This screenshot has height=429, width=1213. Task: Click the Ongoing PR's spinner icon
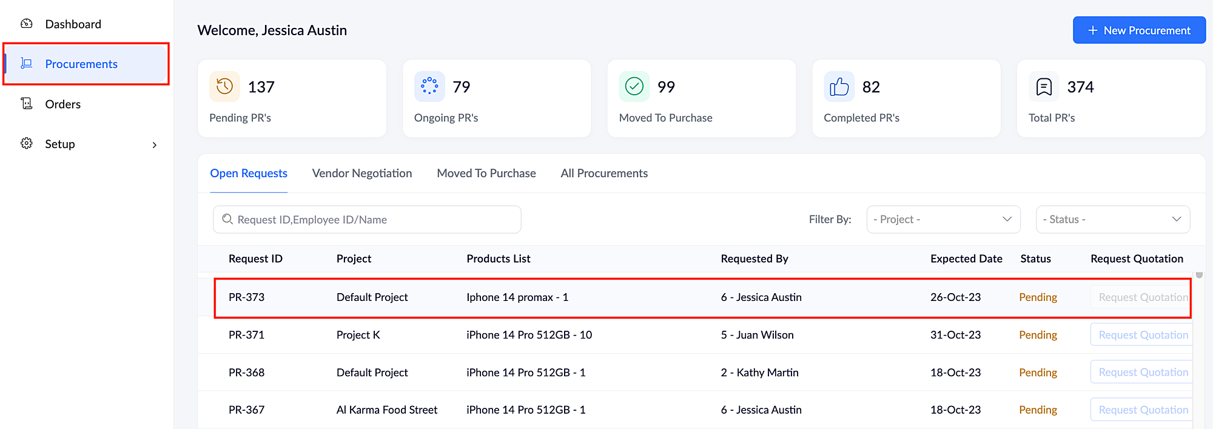coord(429,87)
